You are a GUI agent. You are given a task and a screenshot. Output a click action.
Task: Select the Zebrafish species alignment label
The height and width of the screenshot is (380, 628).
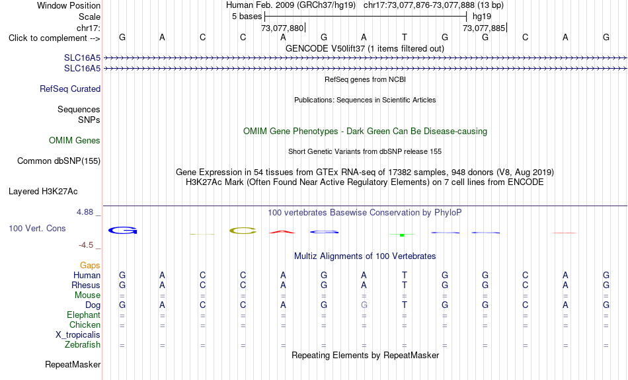click(82, 345)
